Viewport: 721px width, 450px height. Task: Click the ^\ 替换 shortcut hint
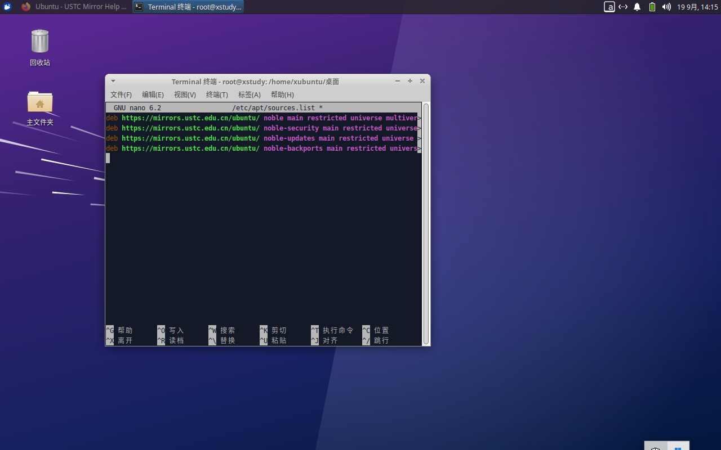[x=222, y=340]
